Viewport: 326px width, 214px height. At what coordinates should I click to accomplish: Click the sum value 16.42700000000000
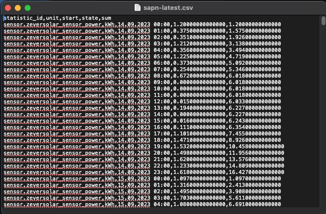pyautogui.click(x=256, y=172)
